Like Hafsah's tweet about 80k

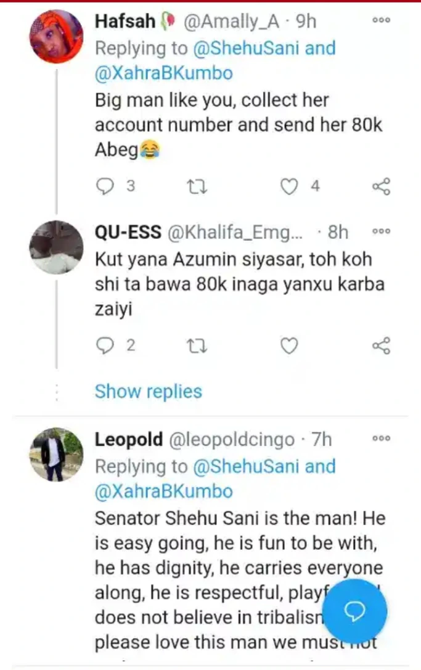click(x=289, y=186)
